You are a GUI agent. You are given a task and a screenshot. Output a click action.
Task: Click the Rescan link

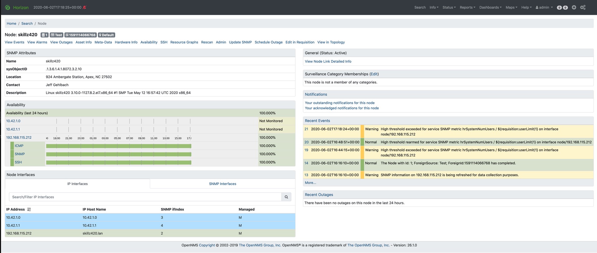(207, 42)
